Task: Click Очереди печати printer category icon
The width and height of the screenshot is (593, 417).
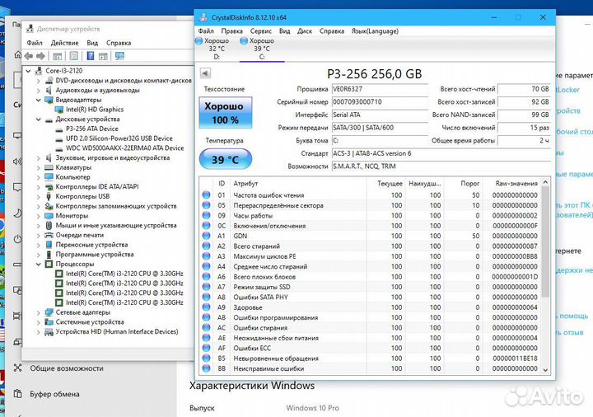Action: click(49, 235)
